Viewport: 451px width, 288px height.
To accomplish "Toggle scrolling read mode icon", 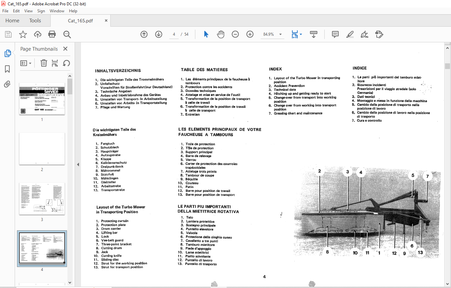I will click(314, 34).
